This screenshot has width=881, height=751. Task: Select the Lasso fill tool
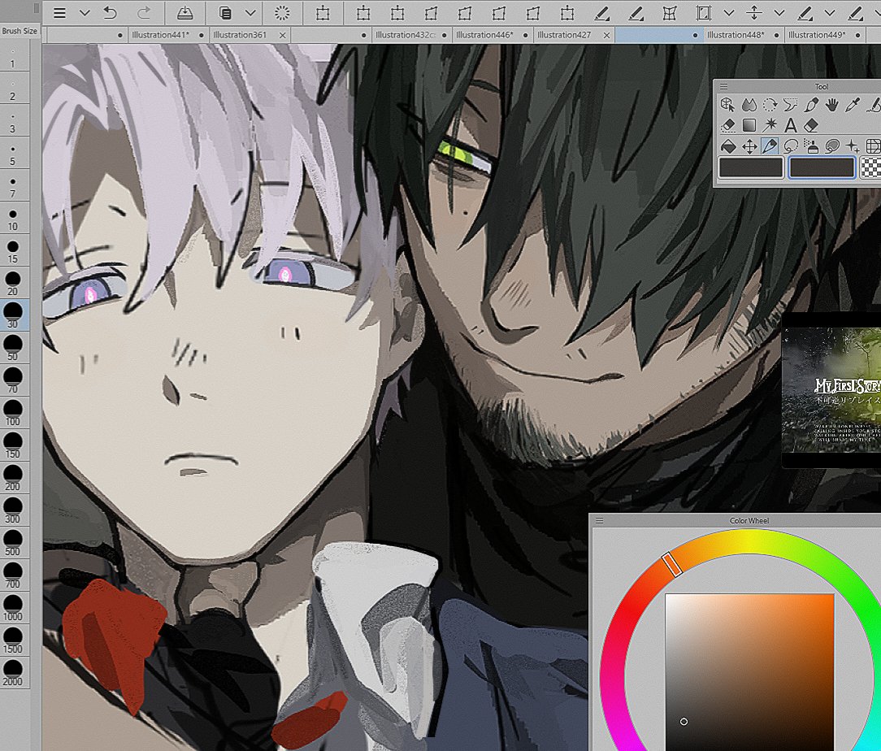[x=832, y=146]
